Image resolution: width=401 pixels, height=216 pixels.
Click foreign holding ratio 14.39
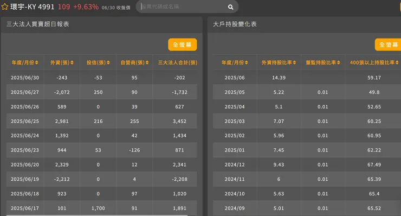point(279,78)
